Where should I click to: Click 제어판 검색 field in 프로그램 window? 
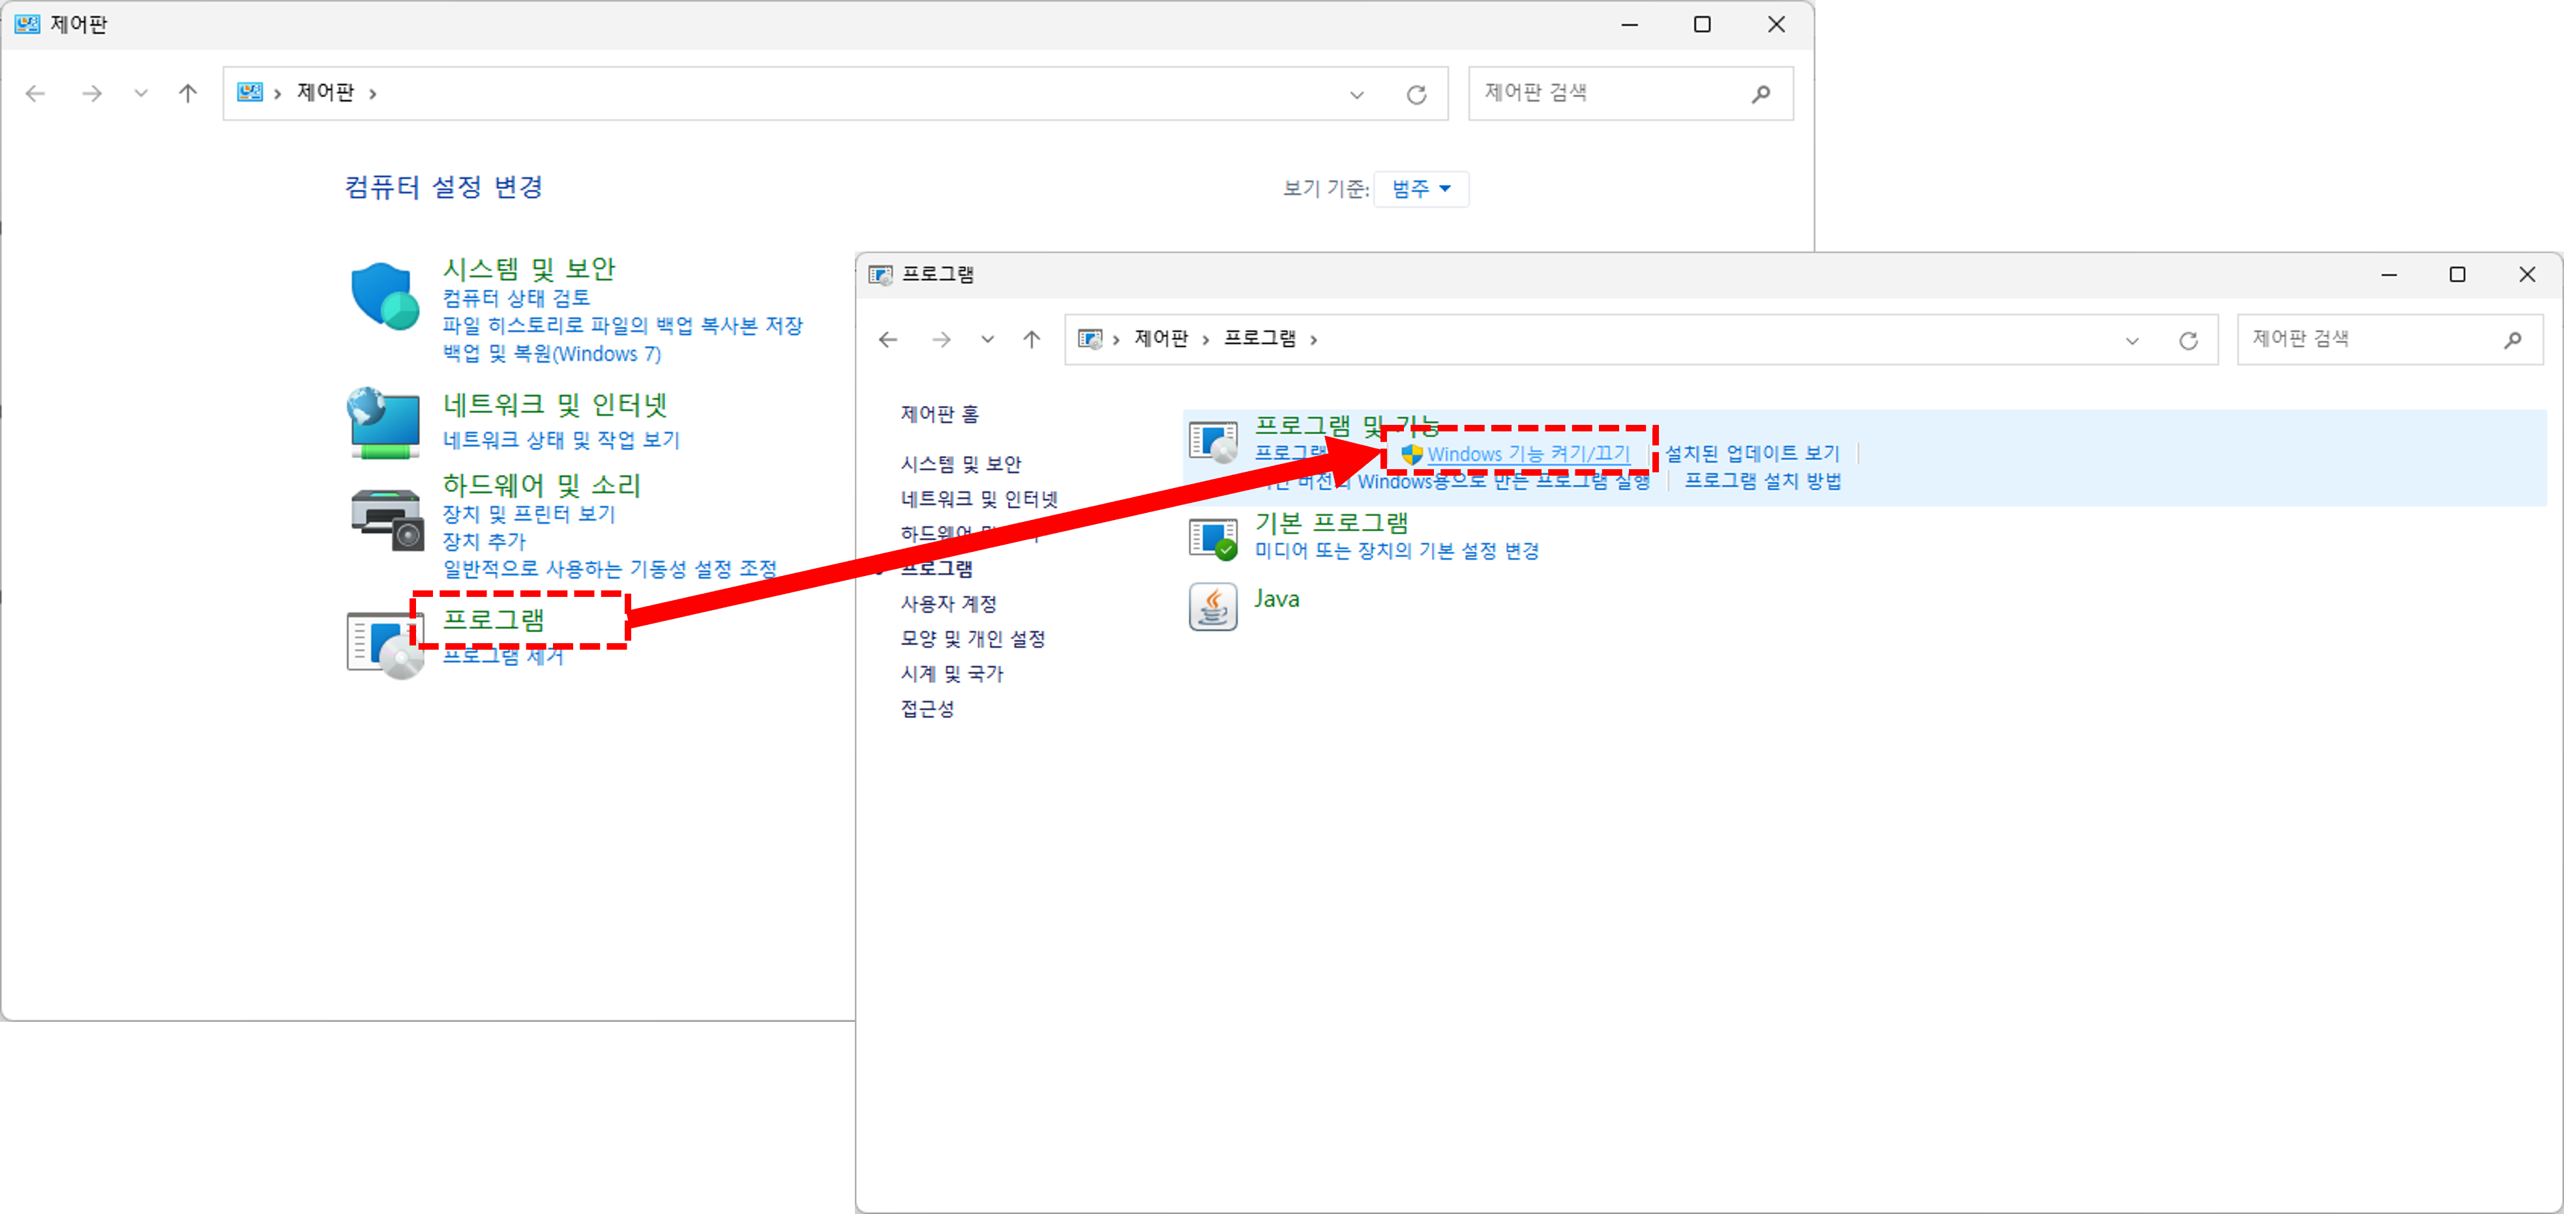(2369, 339)
